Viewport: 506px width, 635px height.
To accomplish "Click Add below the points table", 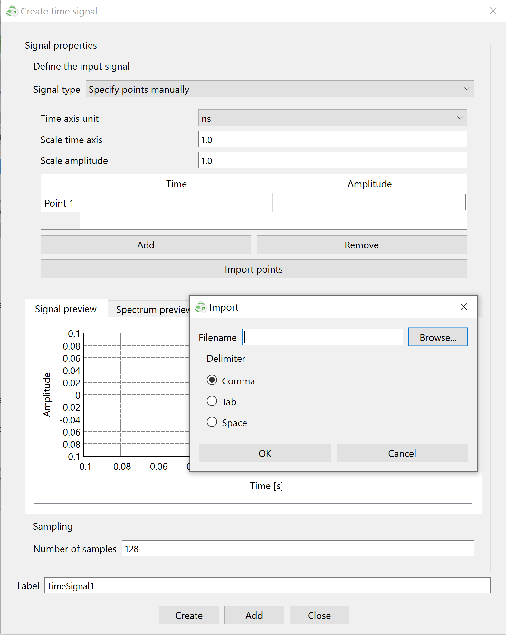I will [146, 245].
